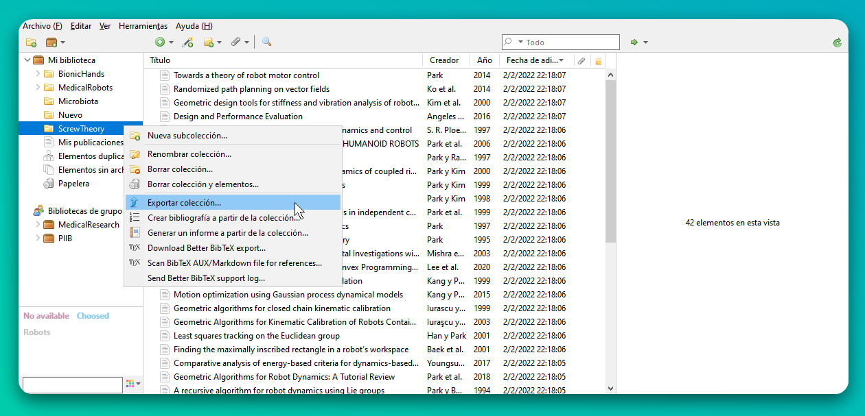865x416 pixels.
Task: Select "Exportar colección..." in the context menu
Action: coord(184,203)
